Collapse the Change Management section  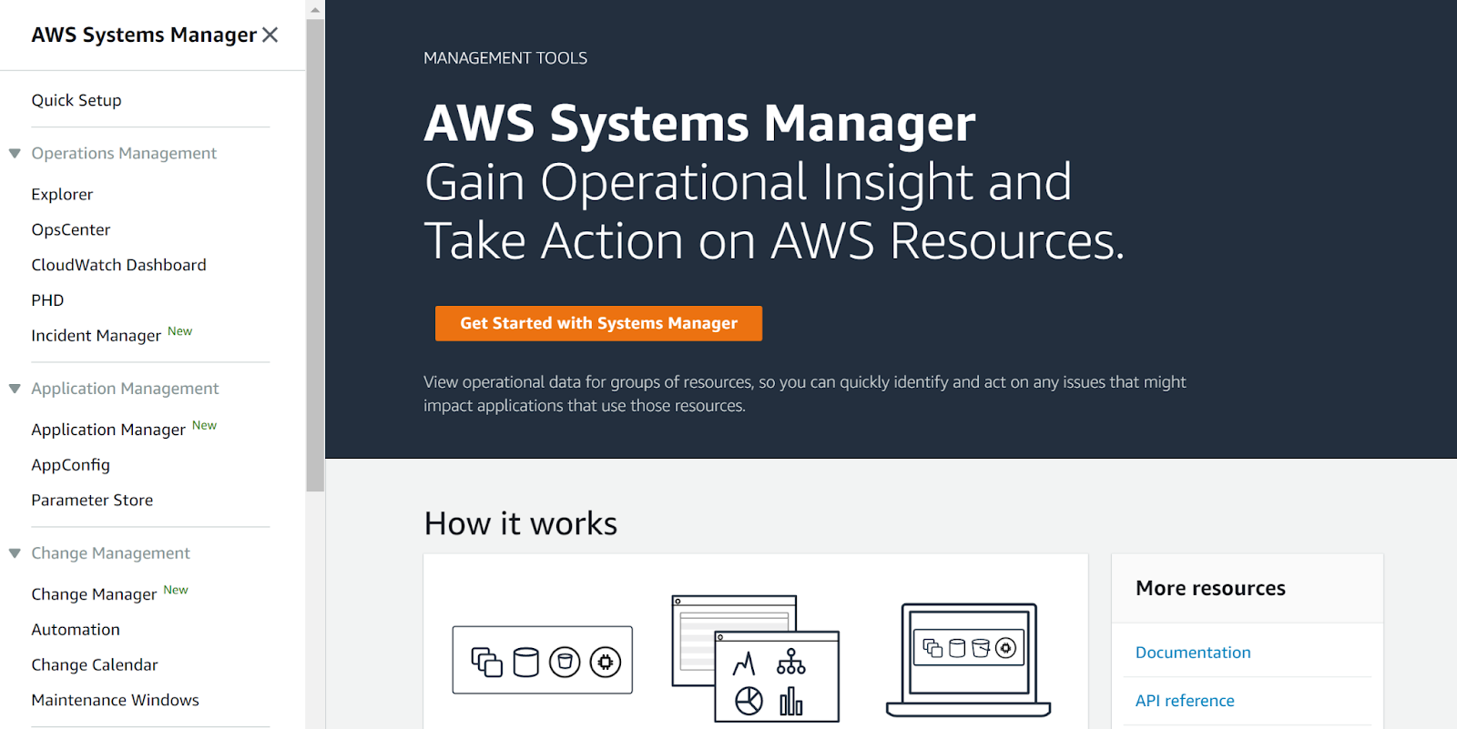coord(15,553)
